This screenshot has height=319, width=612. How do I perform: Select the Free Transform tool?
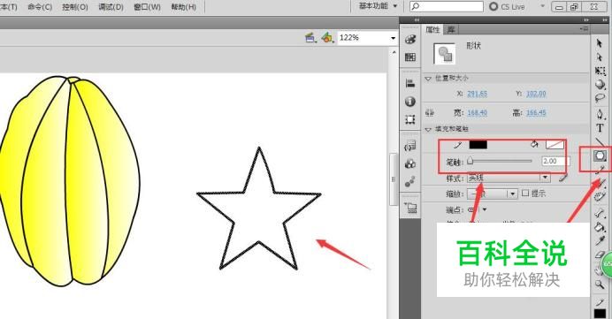pyautogui.click(x=600, y=71)
